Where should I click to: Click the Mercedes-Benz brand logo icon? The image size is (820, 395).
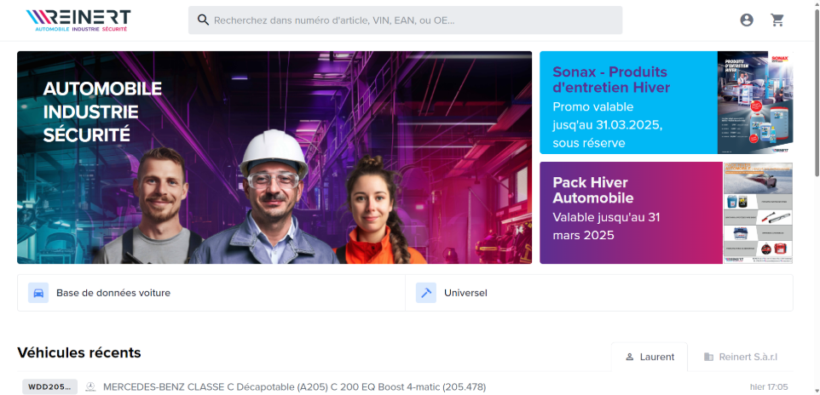pyautogui.click(x=90, y=387)
